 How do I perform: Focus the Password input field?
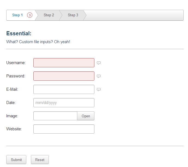(x=64, y=76)
